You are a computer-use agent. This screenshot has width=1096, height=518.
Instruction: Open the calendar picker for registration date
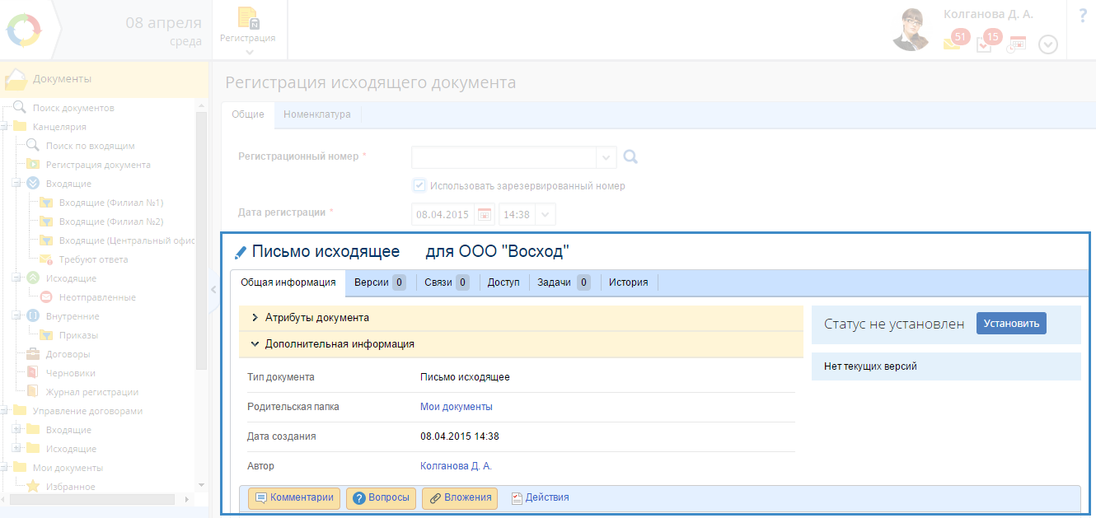(485, 215)
